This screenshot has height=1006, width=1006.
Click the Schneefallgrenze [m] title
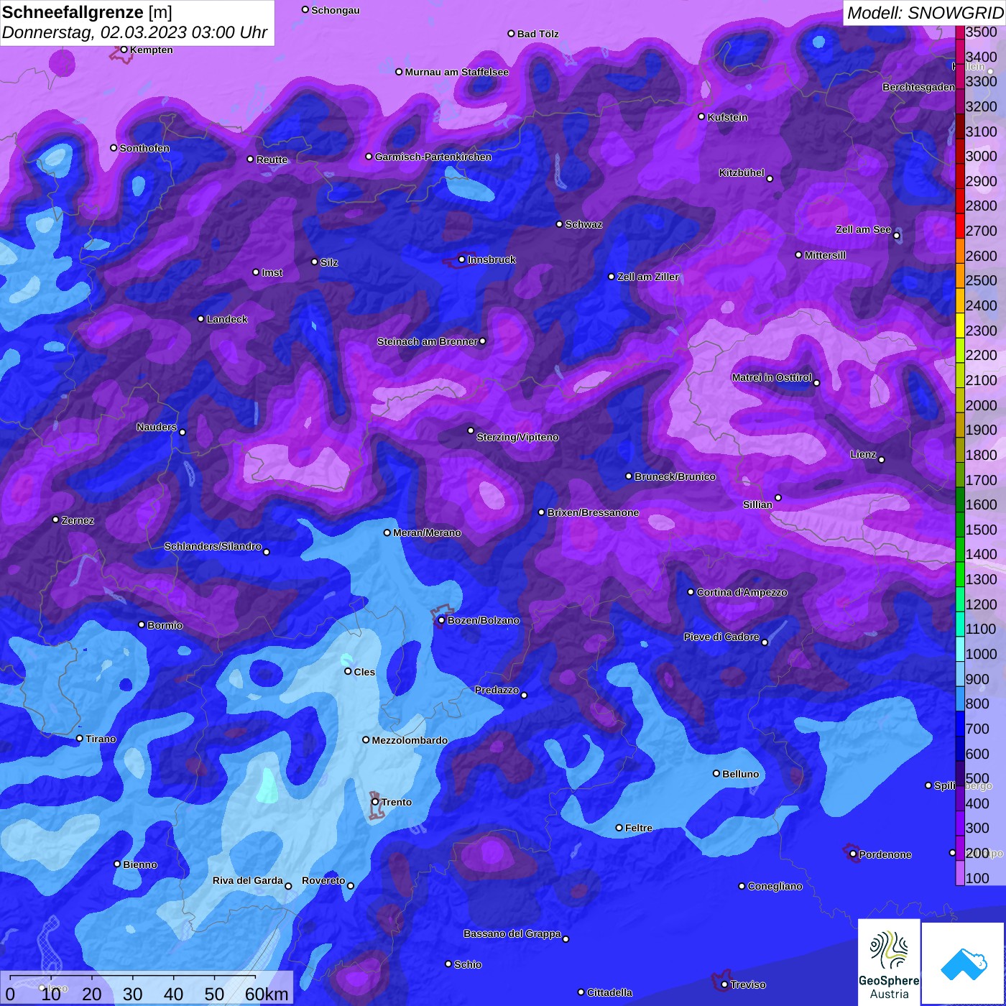pyautogui.click(x=87, y=12)
